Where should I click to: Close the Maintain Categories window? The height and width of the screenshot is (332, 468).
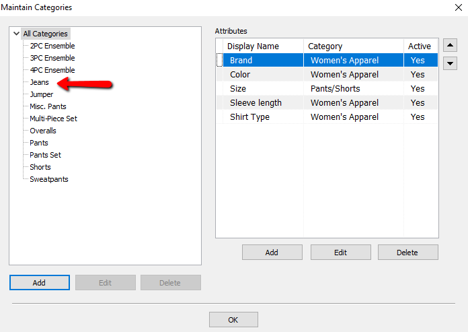click(x=459, y=7)
